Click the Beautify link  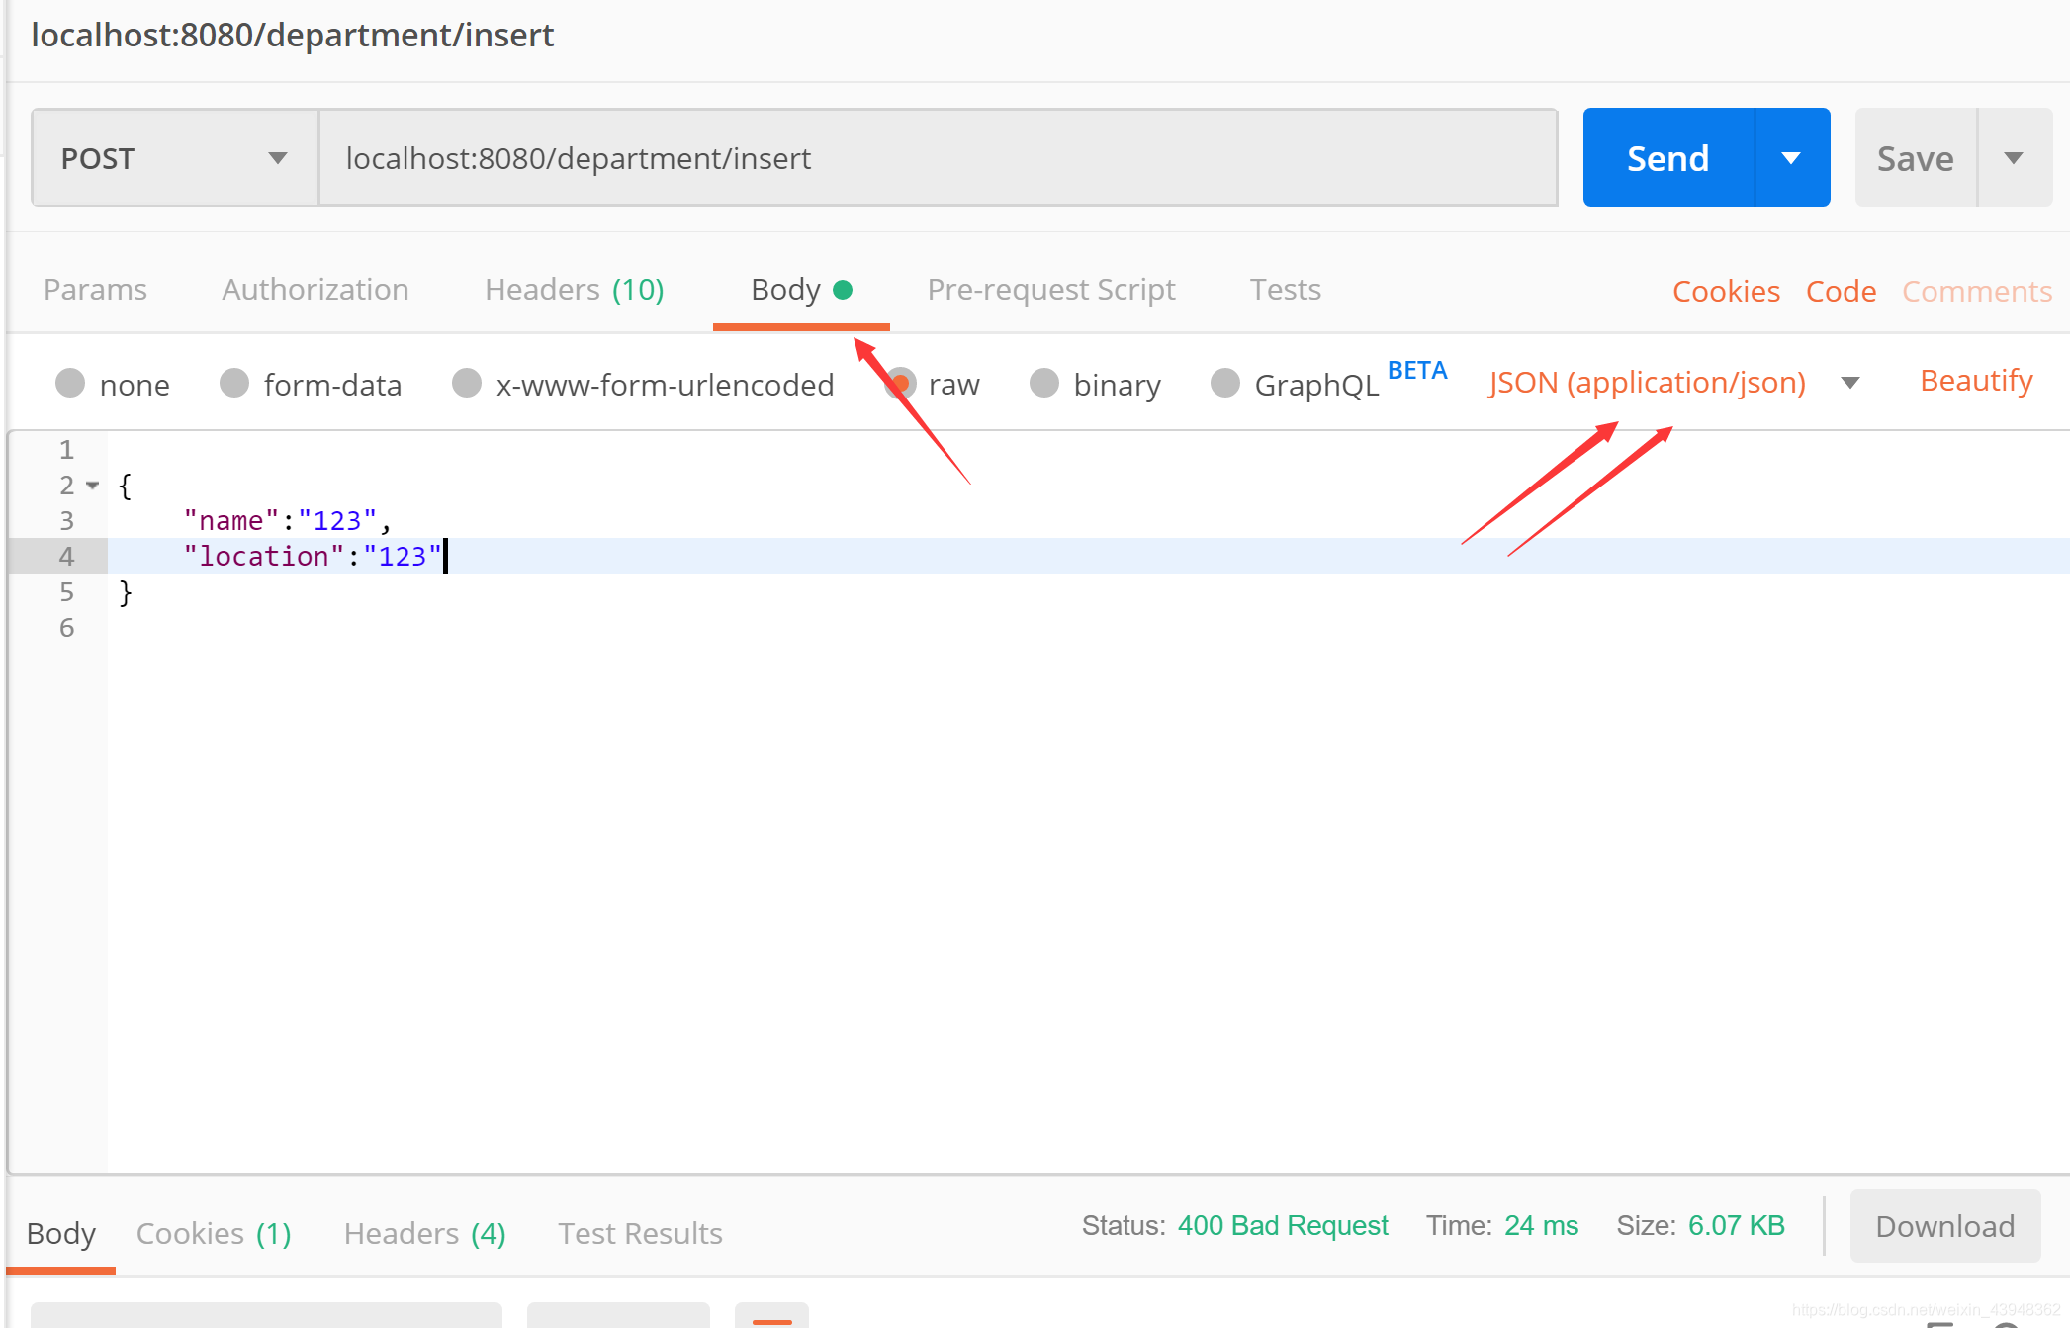[x=1975, y=381]
